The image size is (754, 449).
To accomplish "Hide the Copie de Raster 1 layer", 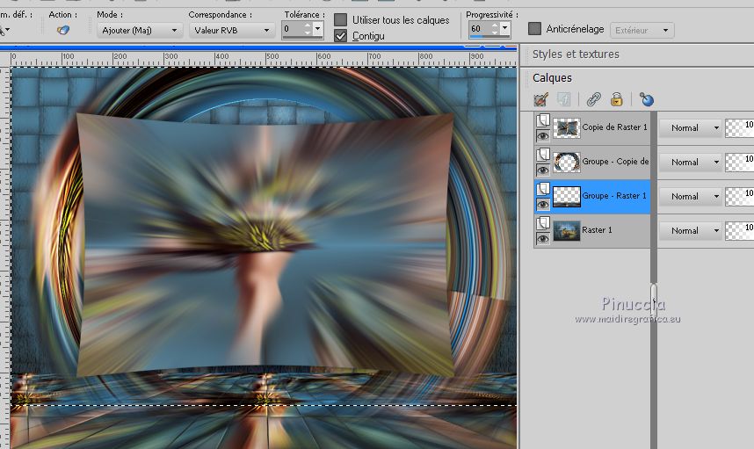I will click(x=543, y=135).
